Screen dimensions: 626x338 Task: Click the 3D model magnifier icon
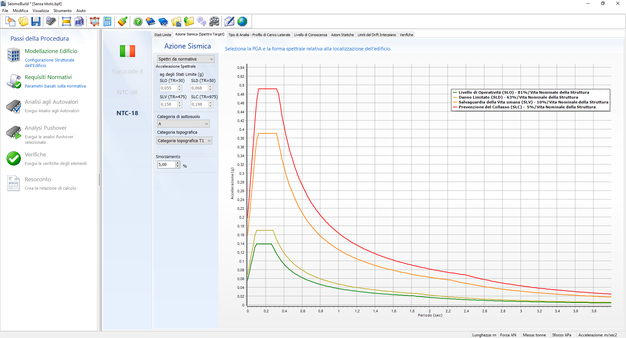coord(95,22)
